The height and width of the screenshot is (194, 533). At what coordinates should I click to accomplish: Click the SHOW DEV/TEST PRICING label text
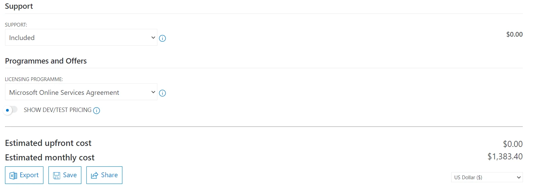(58, 110)
